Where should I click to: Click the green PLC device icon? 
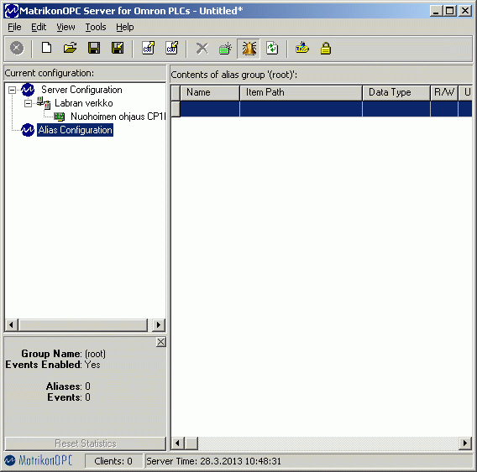(x=59, y=117)
